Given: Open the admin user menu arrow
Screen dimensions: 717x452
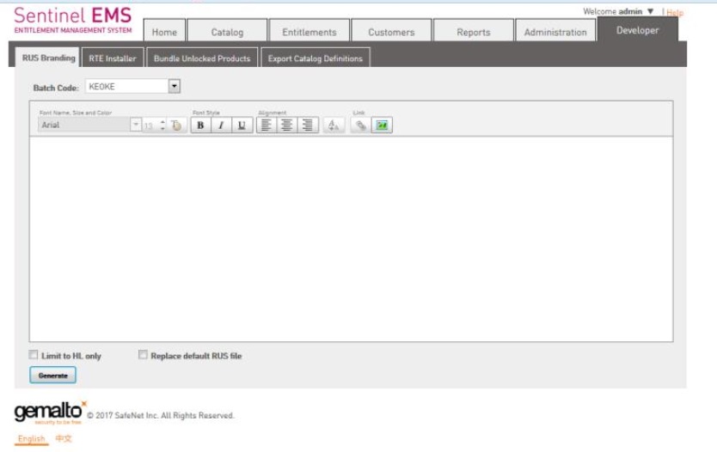Looking at the screenshot, I should pos(651,12).
